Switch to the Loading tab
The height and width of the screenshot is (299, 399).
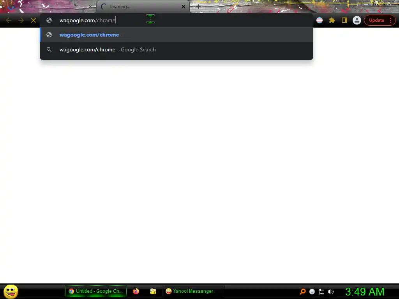tap(143, 7)
